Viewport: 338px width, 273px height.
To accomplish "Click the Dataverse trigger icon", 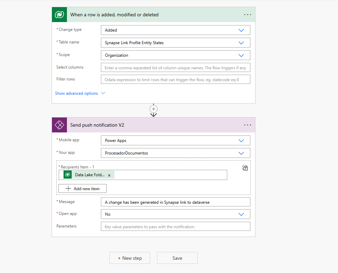I will [x=59, y=14].
